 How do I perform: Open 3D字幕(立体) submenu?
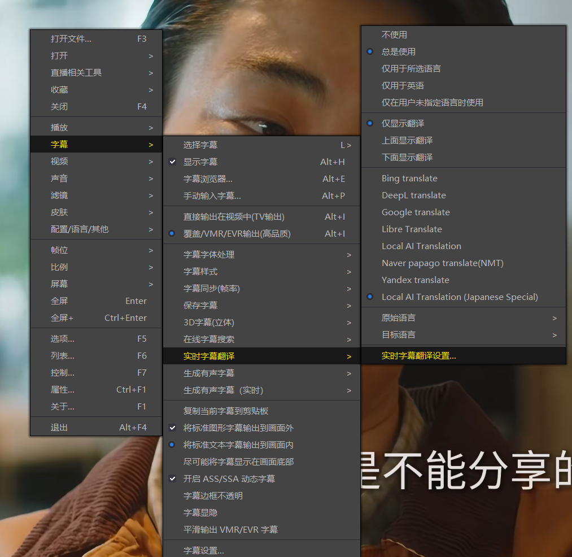coord(261,323)
